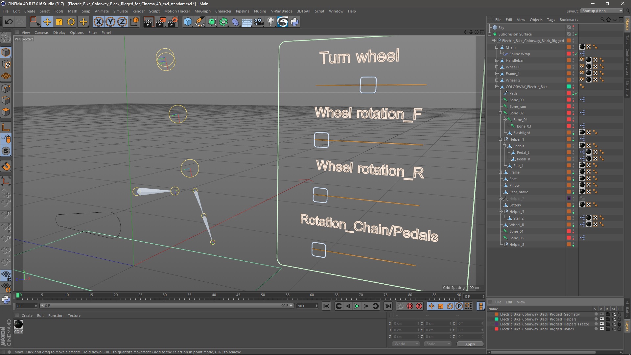Click the coordinate system icon
The image size is (631, 355).
click(x=134, y=22)
